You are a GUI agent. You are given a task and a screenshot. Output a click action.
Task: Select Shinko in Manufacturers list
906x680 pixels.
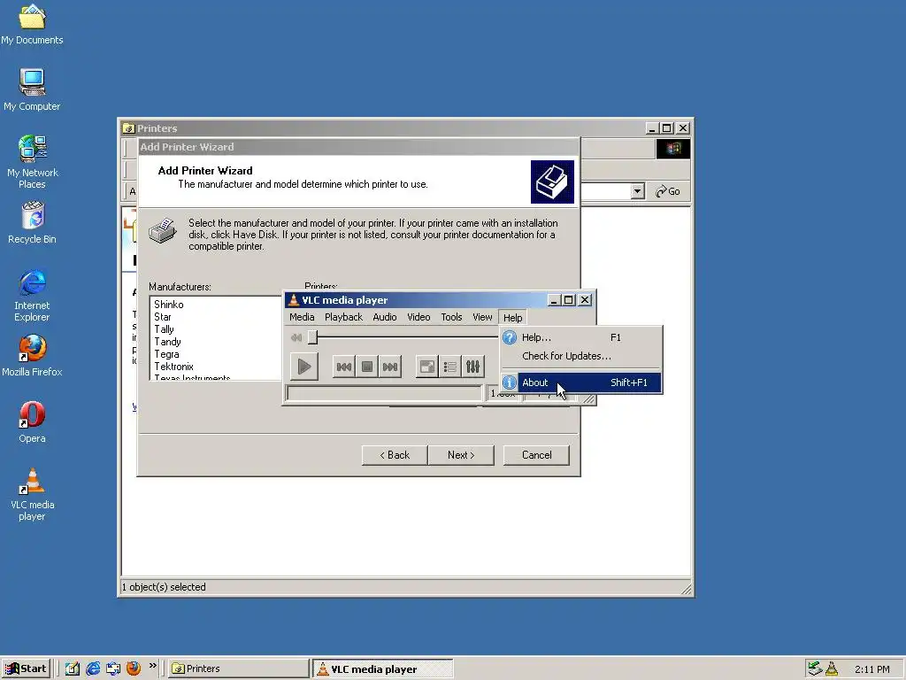click(169, 305)
